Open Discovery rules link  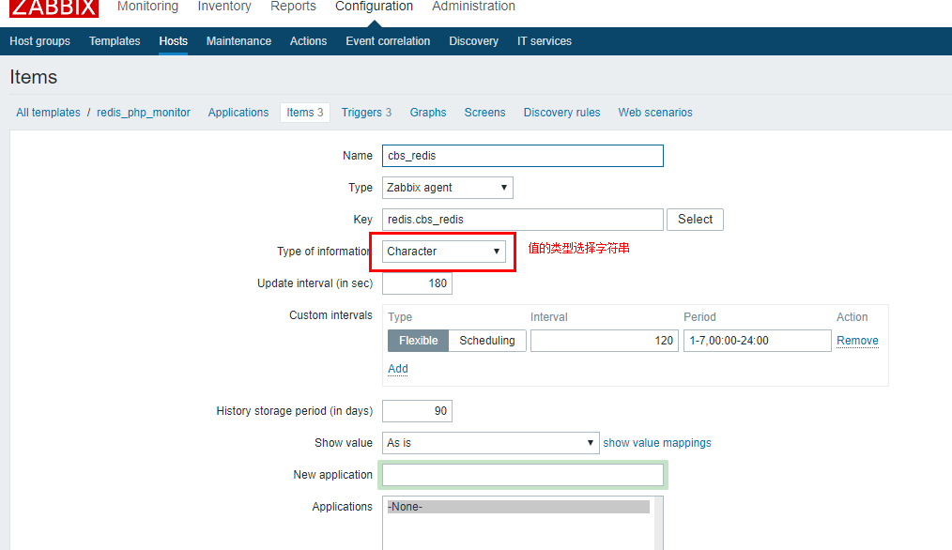[561, 113]
